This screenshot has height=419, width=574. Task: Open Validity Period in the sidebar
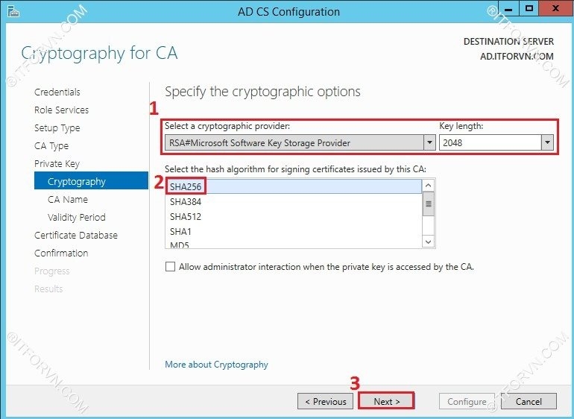click(x=77, y=218)
